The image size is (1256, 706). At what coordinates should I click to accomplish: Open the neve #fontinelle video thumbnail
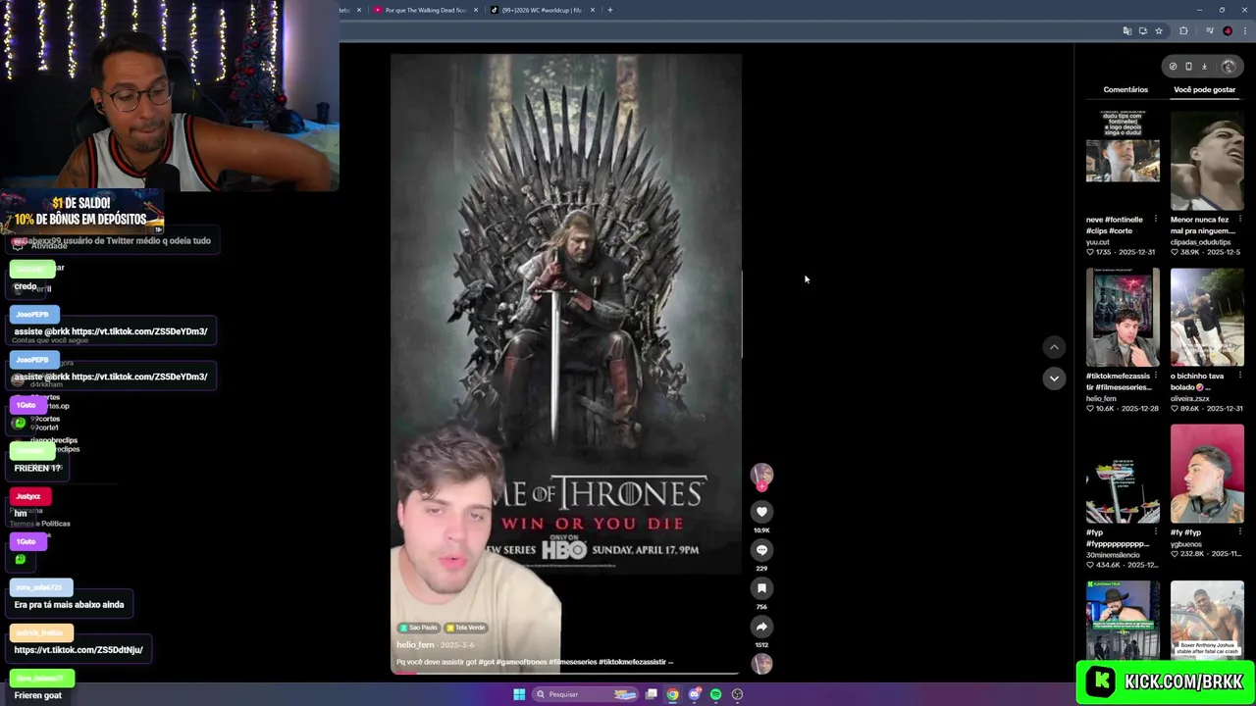[1123, 160]
